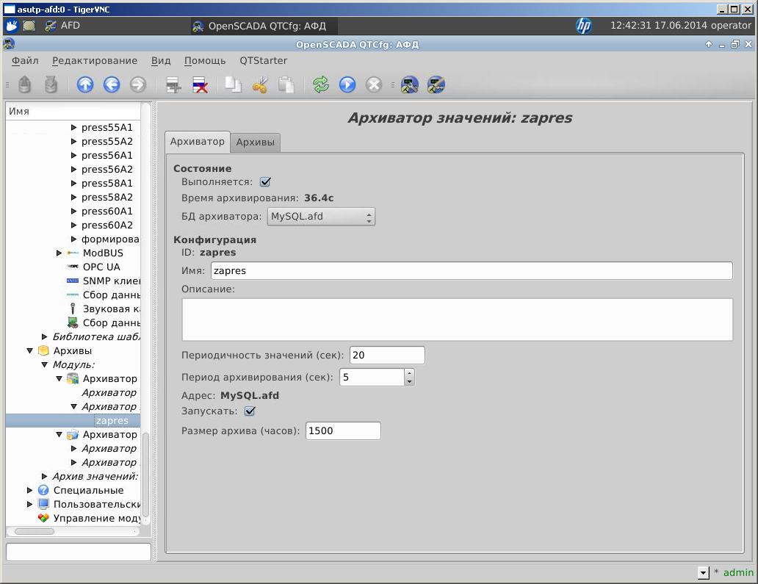Open the Редактирование menu
Viewport: 758px width, 584px height.
pyautogui.click(x=95, y=60)
